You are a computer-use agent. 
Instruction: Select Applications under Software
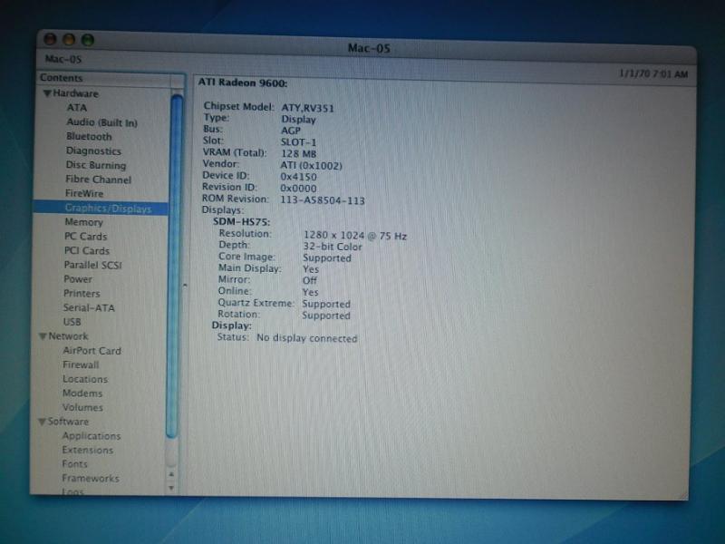point(91,436)
